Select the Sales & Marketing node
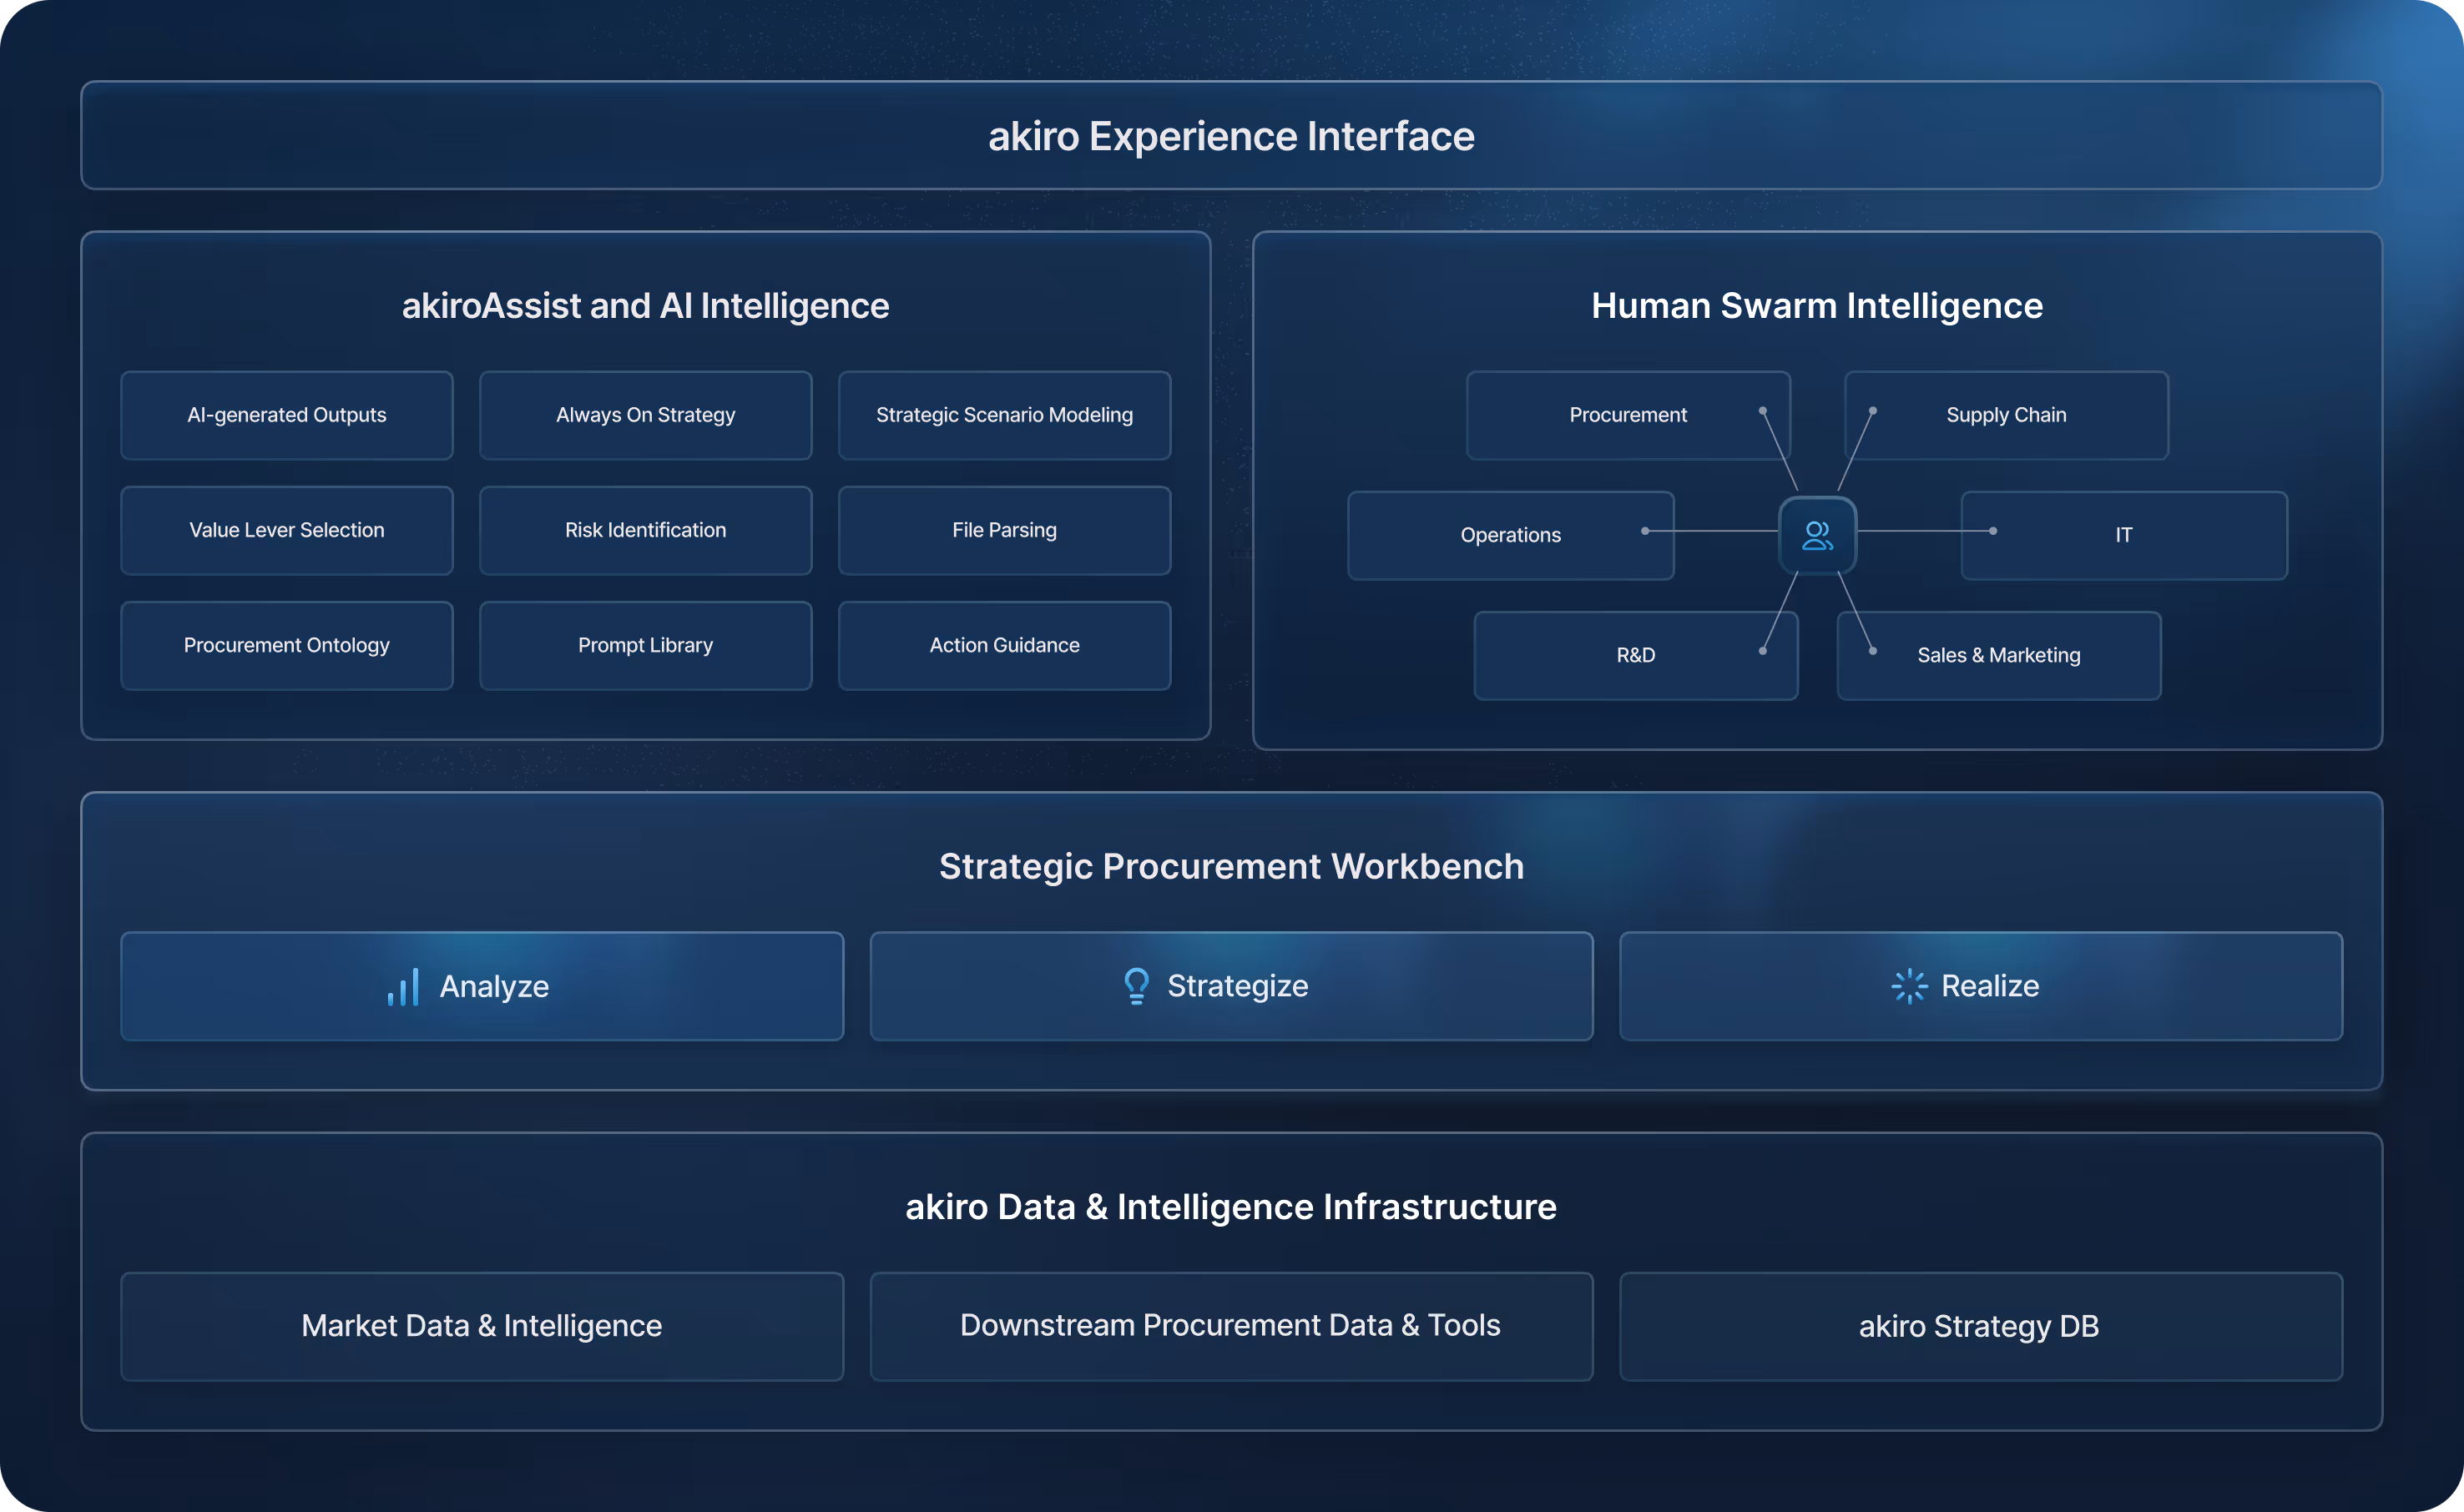 (x=1999, y=655)
